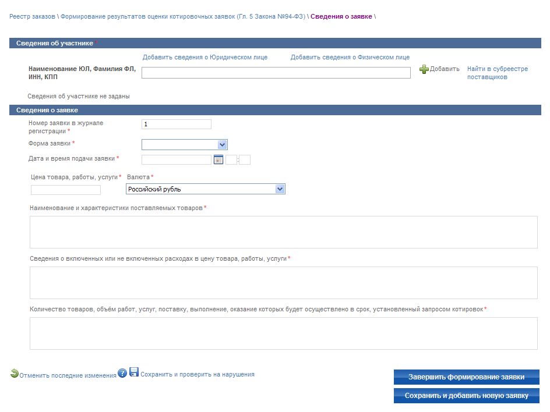The image size is (550, 412).
Task: Click the undo arrow icon for Отменить изменения
Action: tap(15, 374)
